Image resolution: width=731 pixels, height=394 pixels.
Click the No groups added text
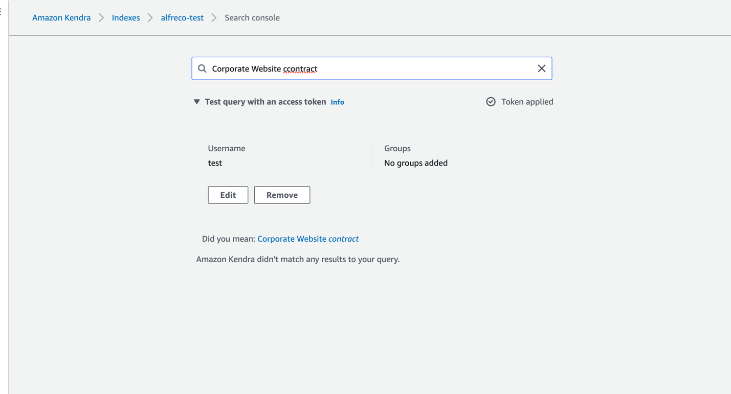coord(416,163)
